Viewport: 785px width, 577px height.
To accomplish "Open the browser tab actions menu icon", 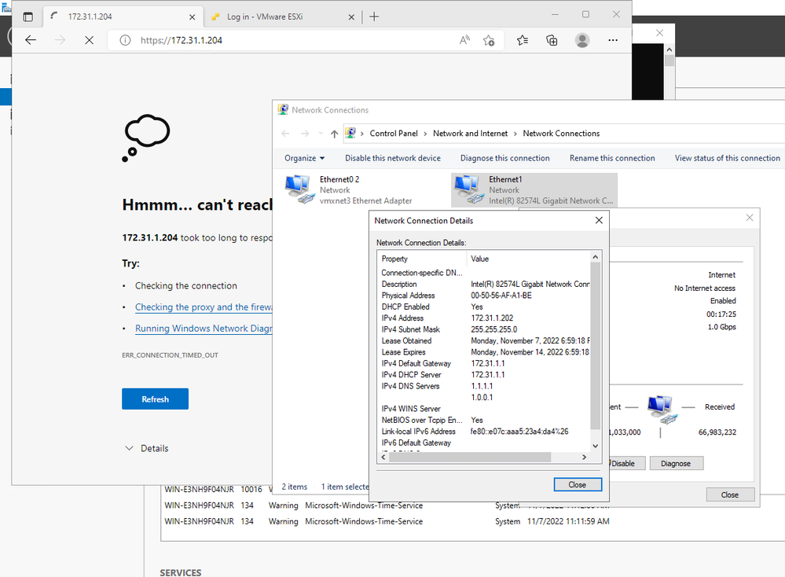I will click(28, 17).
